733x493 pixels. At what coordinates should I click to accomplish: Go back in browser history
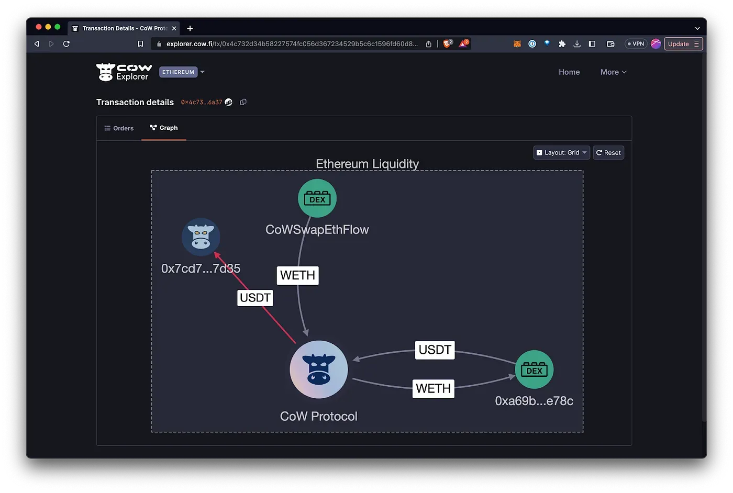click(37, 44)
